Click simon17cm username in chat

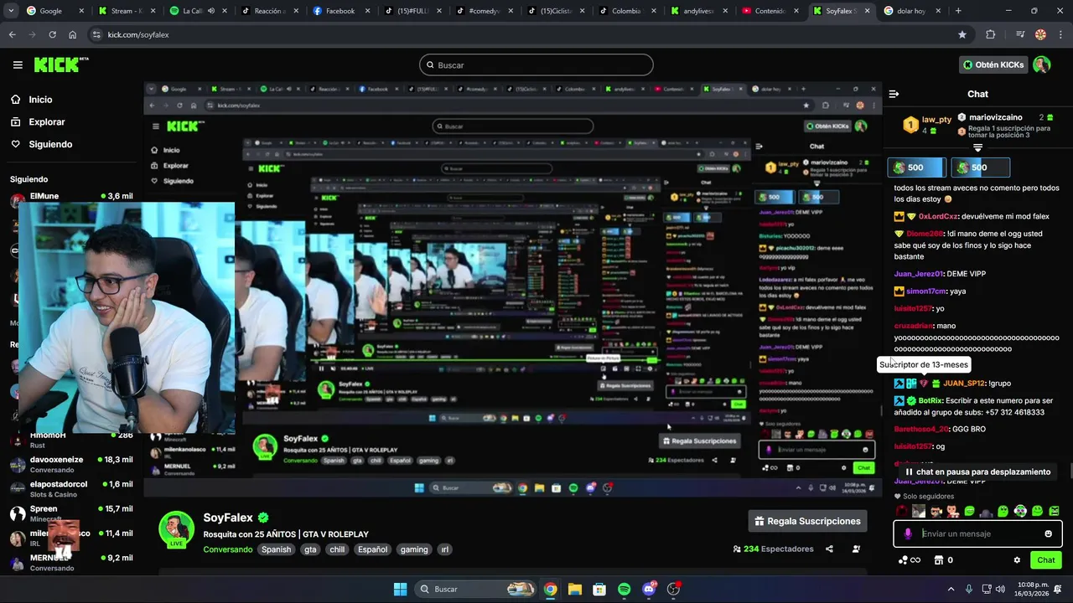[x=925, y=291]
